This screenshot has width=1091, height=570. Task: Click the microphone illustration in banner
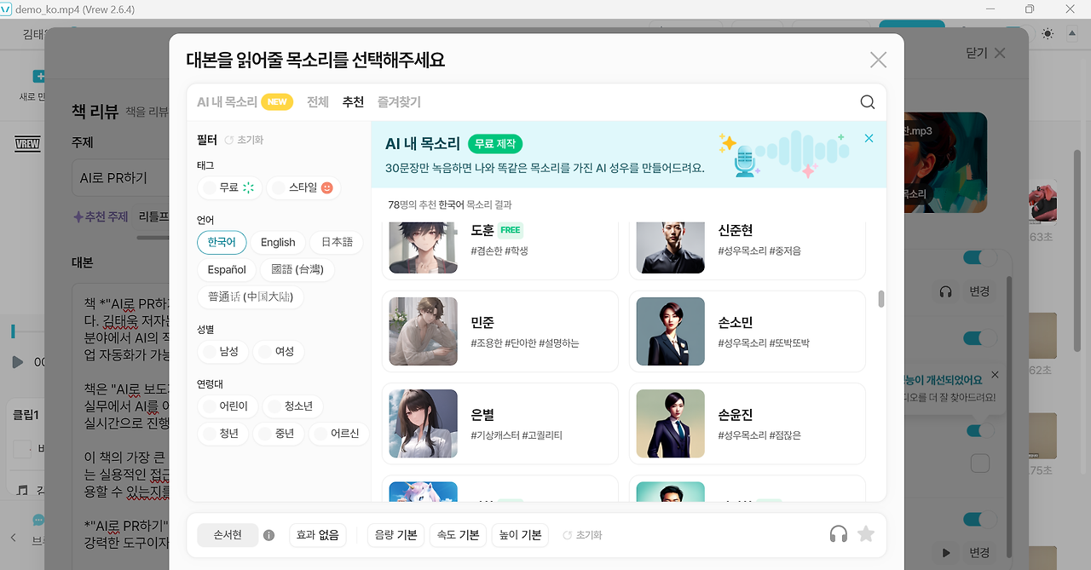746,160
